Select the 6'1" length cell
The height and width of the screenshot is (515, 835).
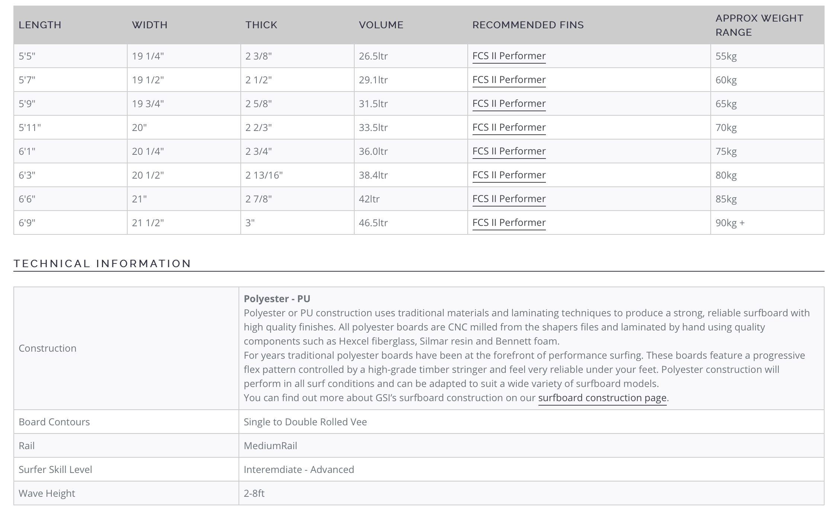click(70, 151)
